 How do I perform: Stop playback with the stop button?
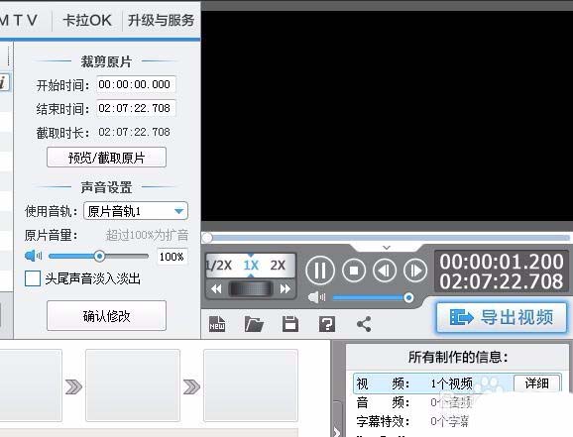353,271
